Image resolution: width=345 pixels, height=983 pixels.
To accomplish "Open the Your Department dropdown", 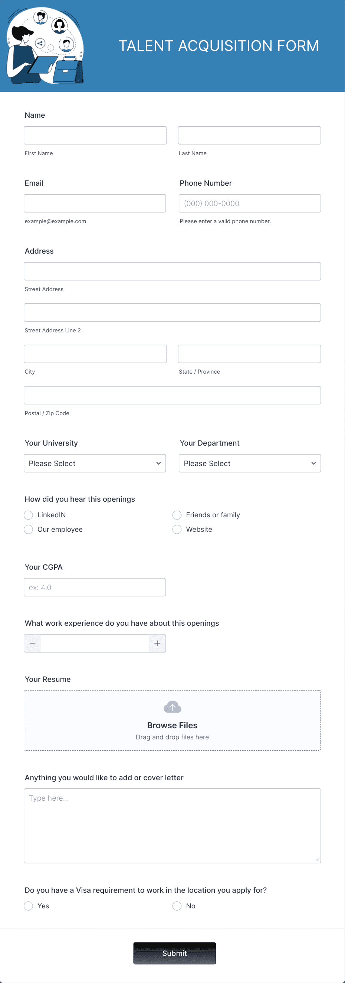I will pyautogui.click(x=250, y=463).
